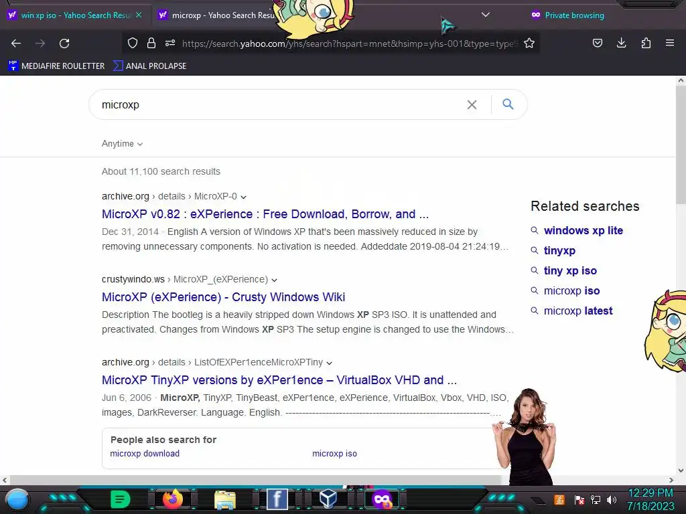Viewport: 686px width, 514px height.
Task: Click 'archive.org › details › MicroXP-0' breadcrumb
Action: pos(169,197)
